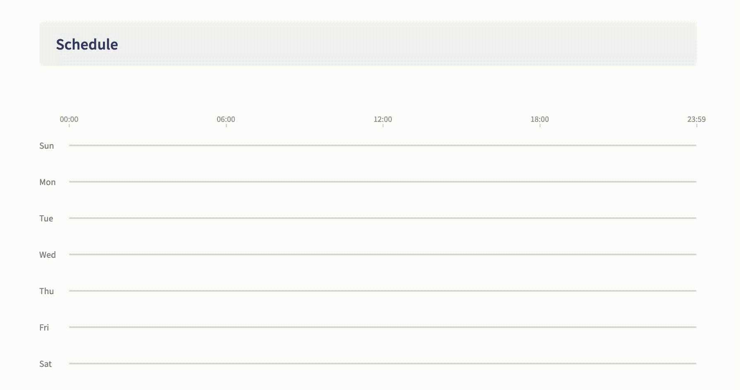Click the Friday timeline row
The height and width of the screenshot is (390, 740).
coord(382,327)
